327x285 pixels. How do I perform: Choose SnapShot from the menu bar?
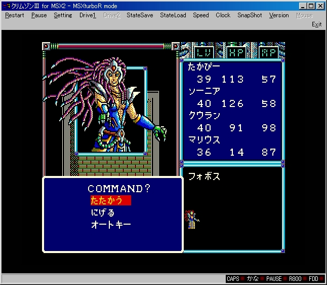(250, 15)
